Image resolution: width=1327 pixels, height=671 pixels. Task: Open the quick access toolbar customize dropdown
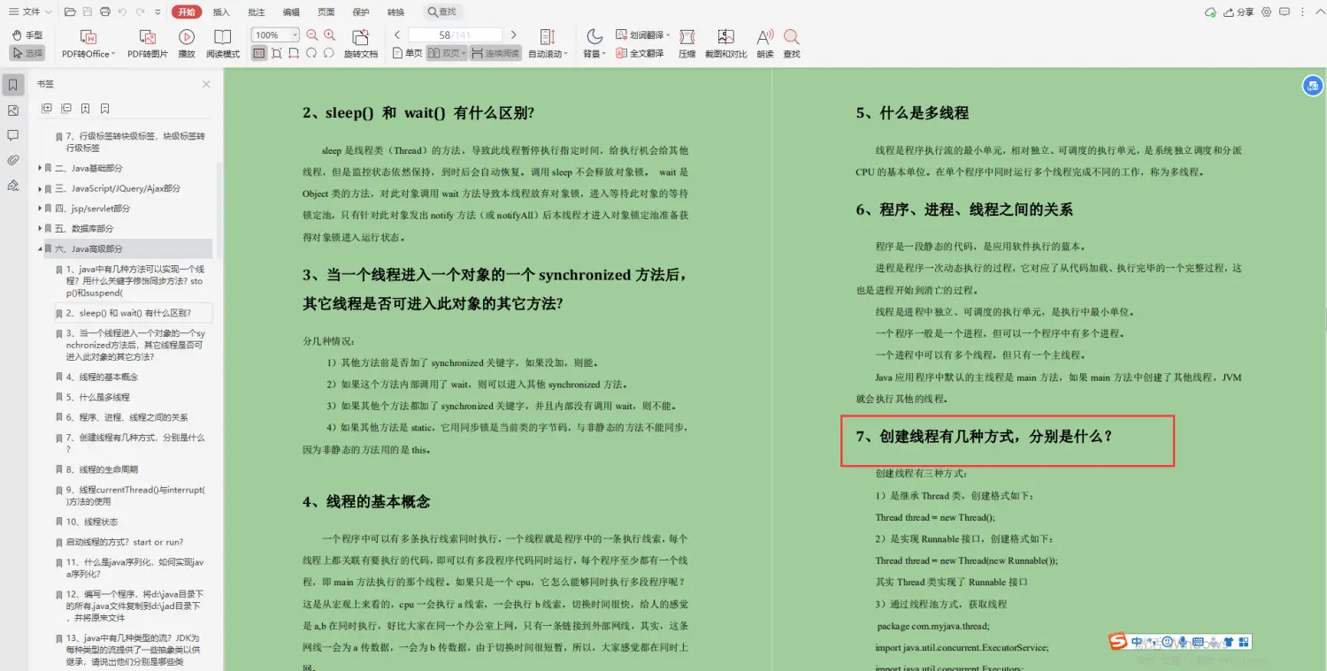[x=157, y=12]
